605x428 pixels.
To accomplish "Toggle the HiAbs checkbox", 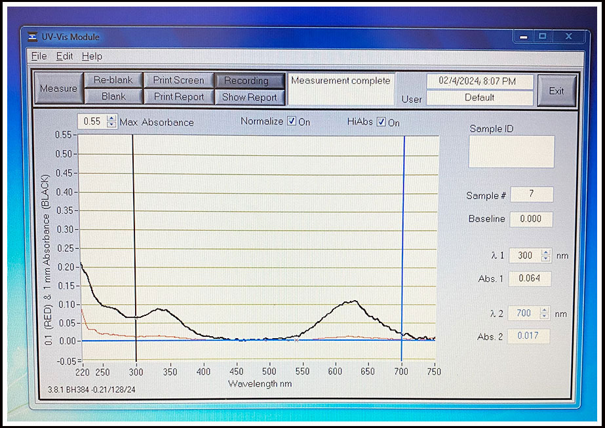I will click(x=381, y=122).
